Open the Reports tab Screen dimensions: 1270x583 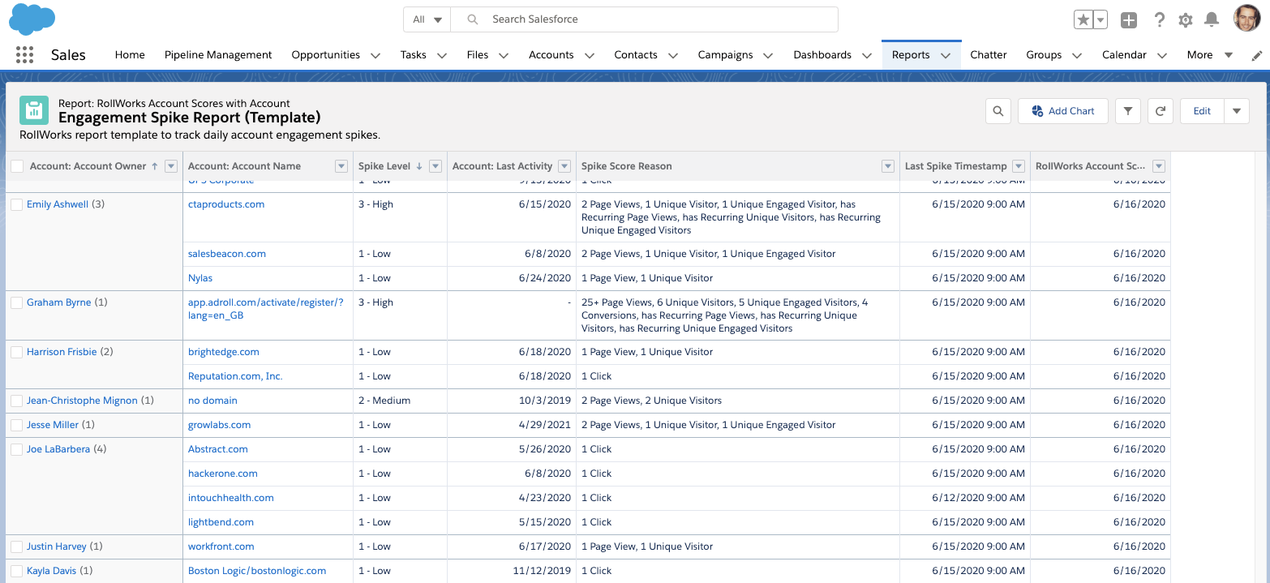pyautogui.click(x=911, y=55)
